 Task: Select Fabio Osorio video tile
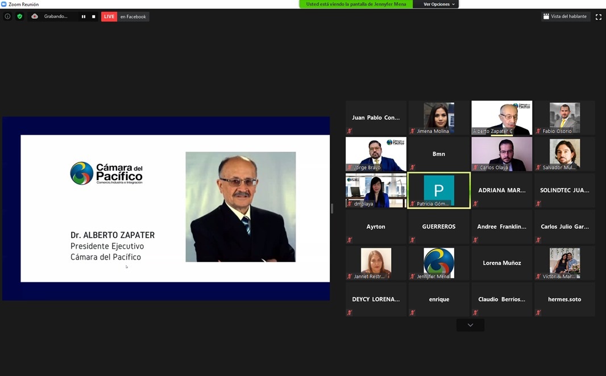click(x=565, y=118)
